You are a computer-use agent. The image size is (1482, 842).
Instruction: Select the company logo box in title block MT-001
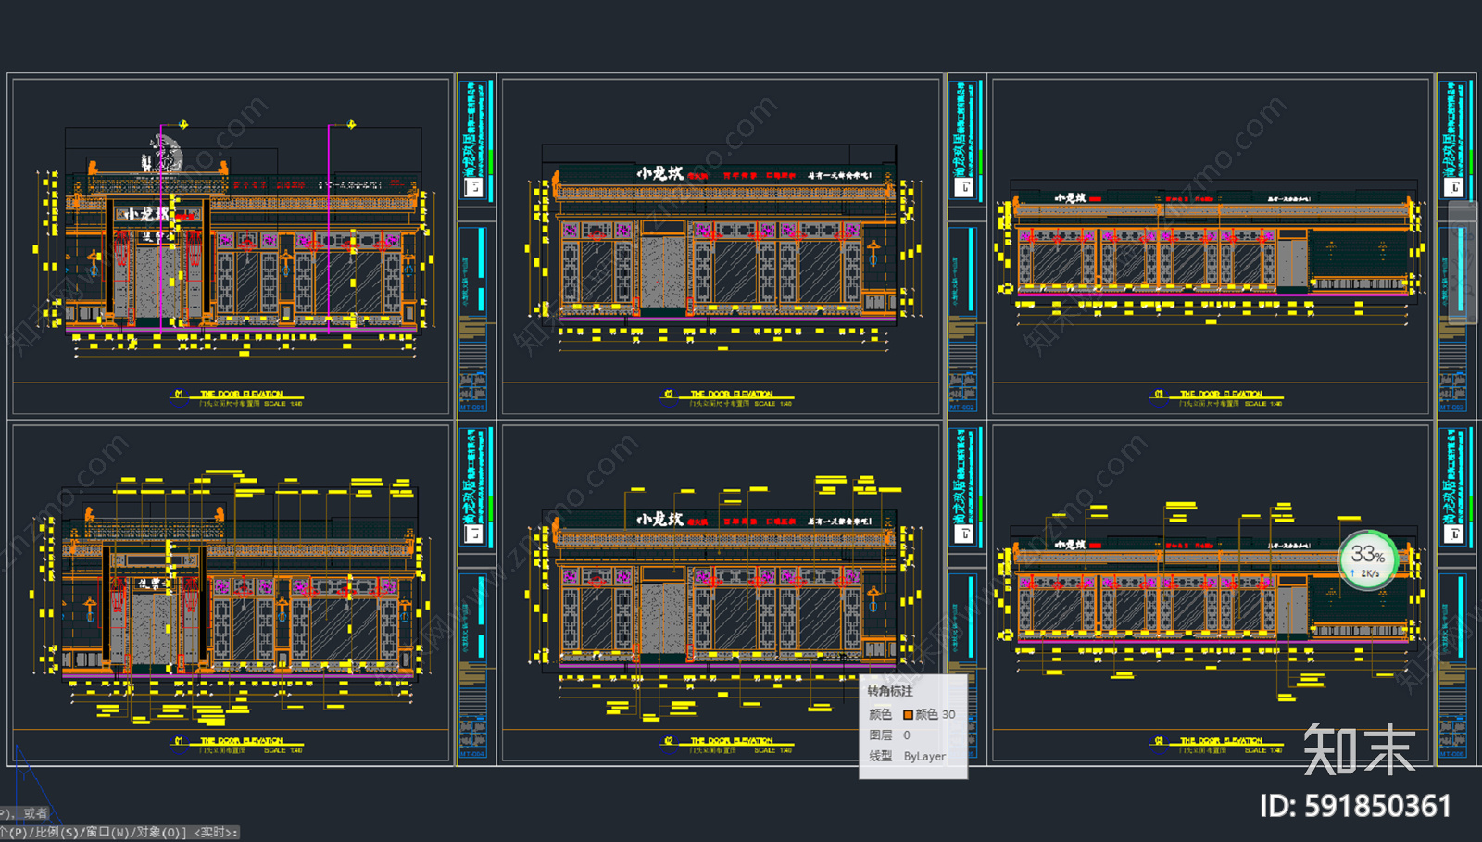[x=473, y=187]
